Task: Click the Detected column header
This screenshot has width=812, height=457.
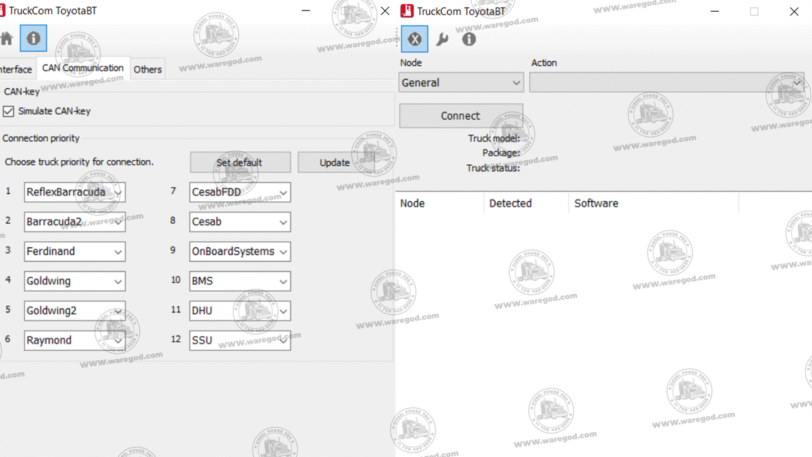Action: click(x=526, y=203)
